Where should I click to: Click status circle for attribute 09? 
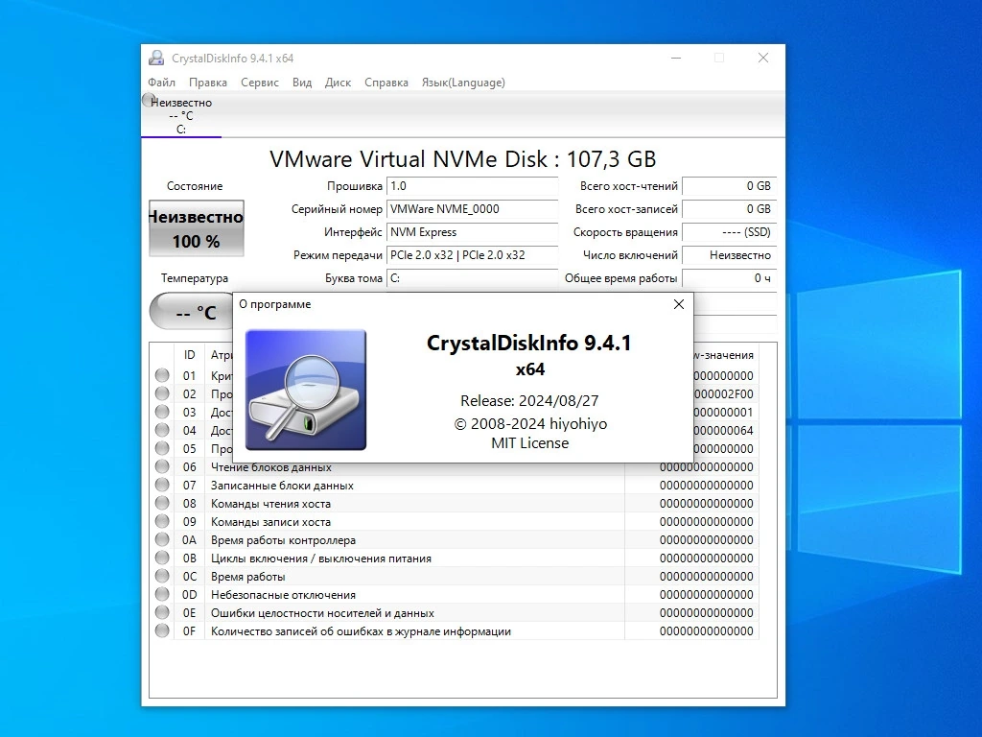(x=162, y=521)
